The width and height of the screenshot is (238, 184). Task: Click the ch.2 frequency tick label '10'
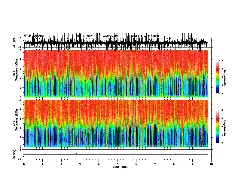(x=20, y=100)
